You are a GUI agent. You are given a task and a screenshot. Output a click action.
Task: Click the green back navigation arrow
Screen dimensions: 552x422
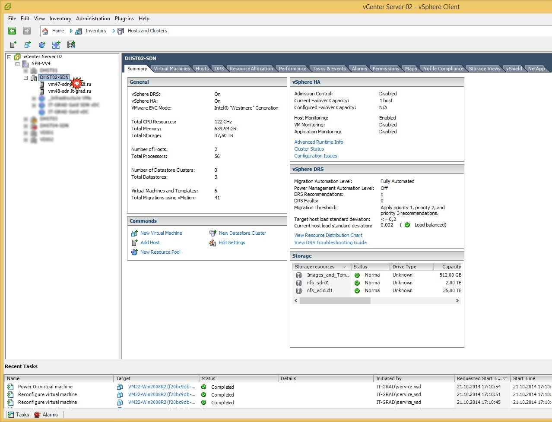click(12, 31)
